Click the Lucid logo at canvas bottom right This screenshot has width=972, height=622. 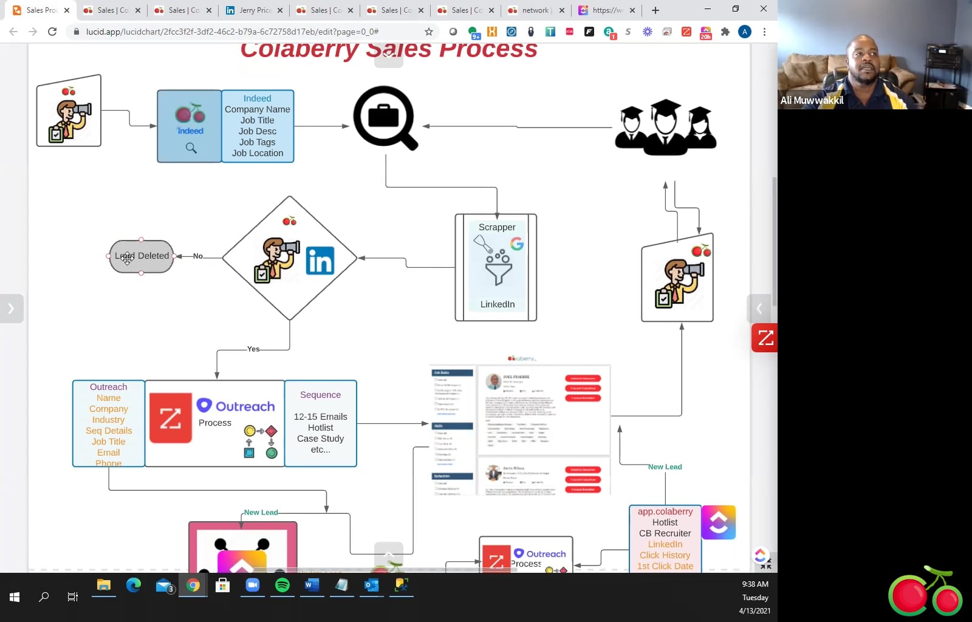760,555
